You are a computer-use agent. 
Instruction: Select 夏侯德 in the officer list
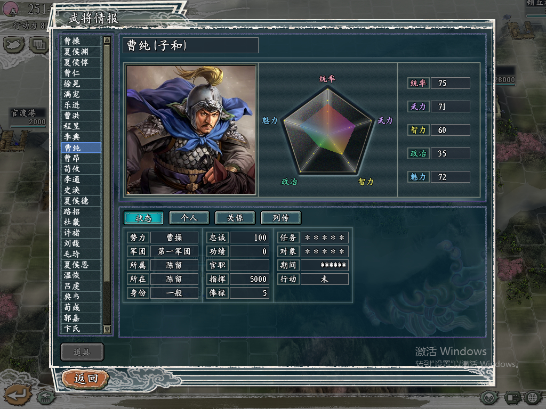(x=81, y=201)
